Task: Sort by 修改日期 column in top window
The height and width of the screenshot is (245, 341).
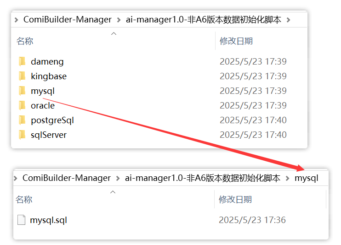Action: 236,41
